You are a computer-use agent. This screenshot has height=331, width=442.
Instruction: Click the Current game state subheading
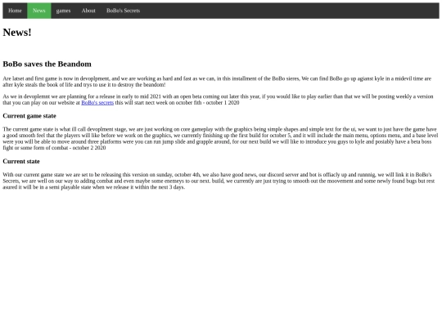pyautogui.click(x=29, y=116)
